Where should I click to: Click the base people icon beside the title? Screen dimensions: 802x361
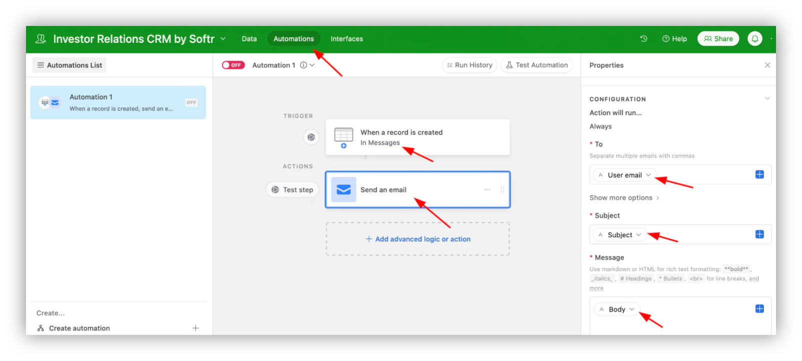[x=40, y=38]
